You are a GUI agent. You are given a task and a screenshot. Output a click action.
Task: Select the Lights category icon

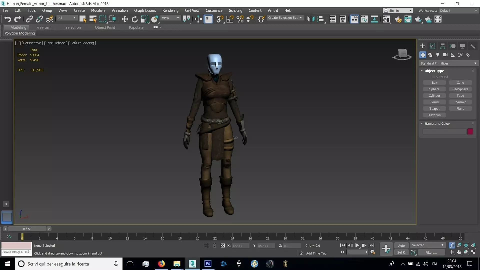click(438, 55)
